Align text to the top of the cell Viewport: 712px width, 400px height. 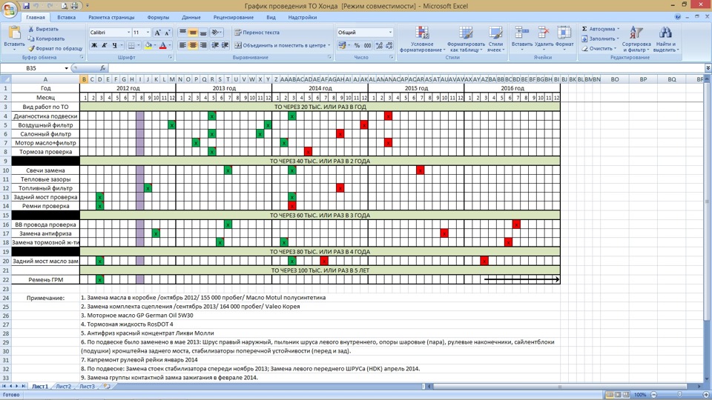point(182,32)
